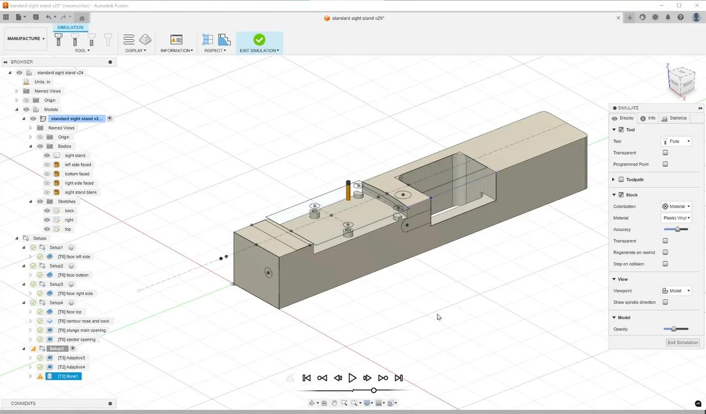
Task: Open the Viewpoint Model dropdown
Action: [676, 291]
